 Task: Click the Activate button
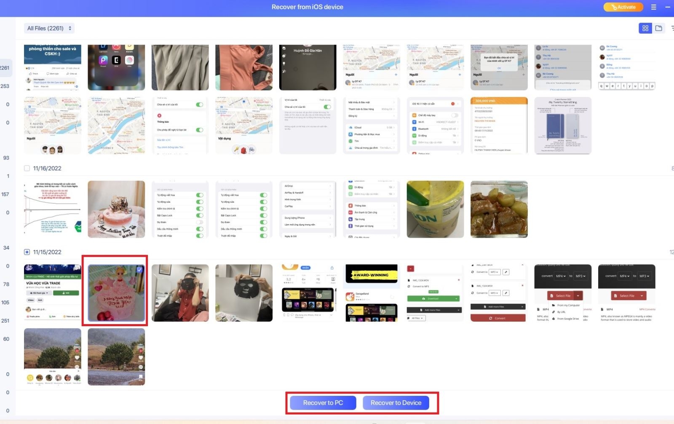click(x=623, y=7)
